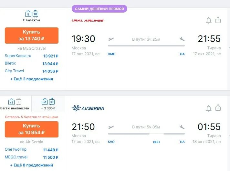Click the Ural Airlines logo

click(x=88, y=21)
